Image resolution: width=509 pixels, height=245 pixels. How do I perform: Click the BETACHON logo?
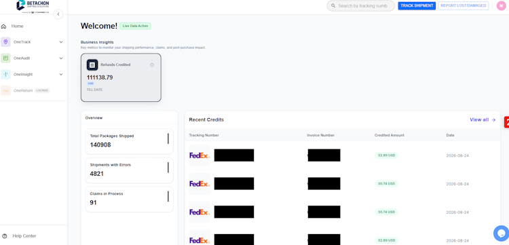[x=33, y=6]
